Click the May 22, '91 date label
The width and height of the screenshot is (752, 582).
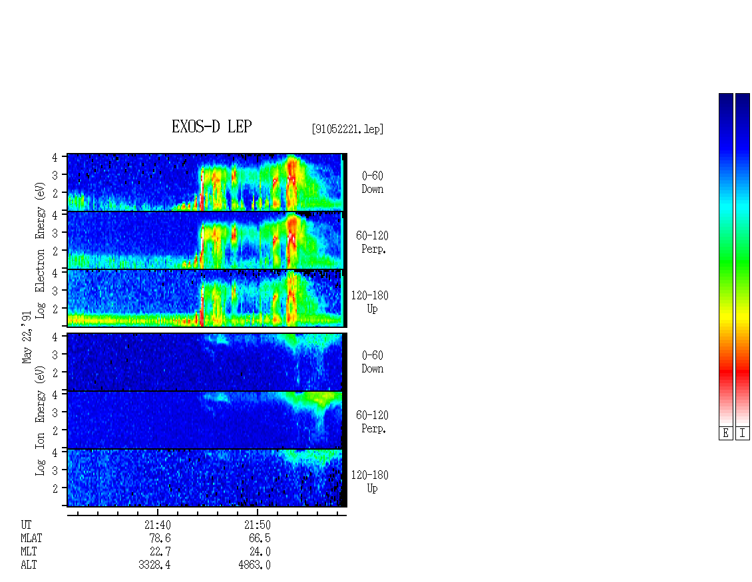[x=27, y=337]
